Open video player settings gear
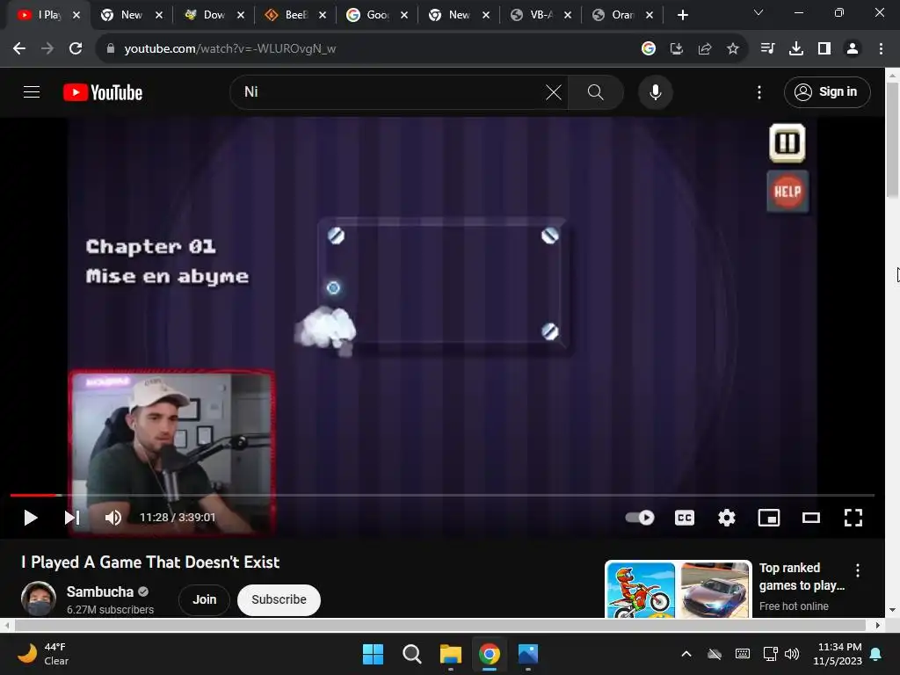 pyautogui.click(x=727, y=518)
